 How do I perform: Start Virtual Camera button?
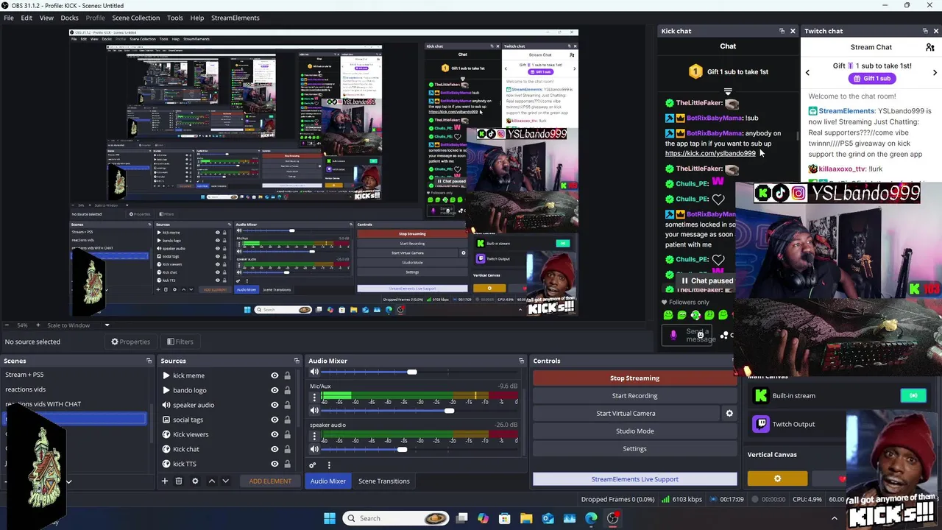pos(626,413)
